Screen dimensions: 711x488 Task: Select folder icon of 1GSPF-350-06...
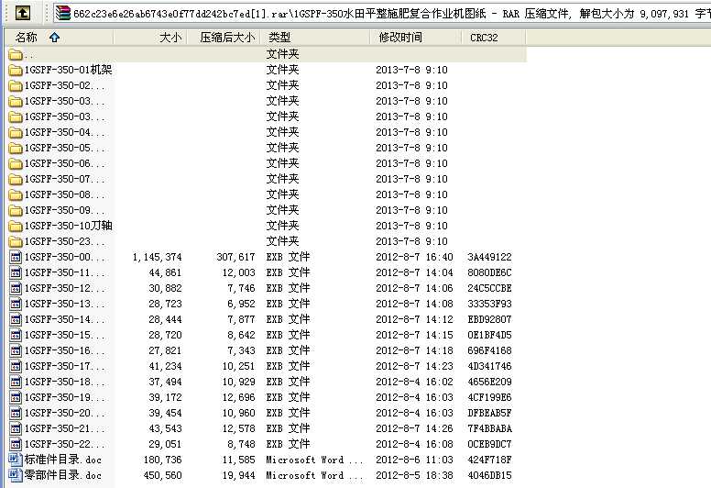pos(16,163)
